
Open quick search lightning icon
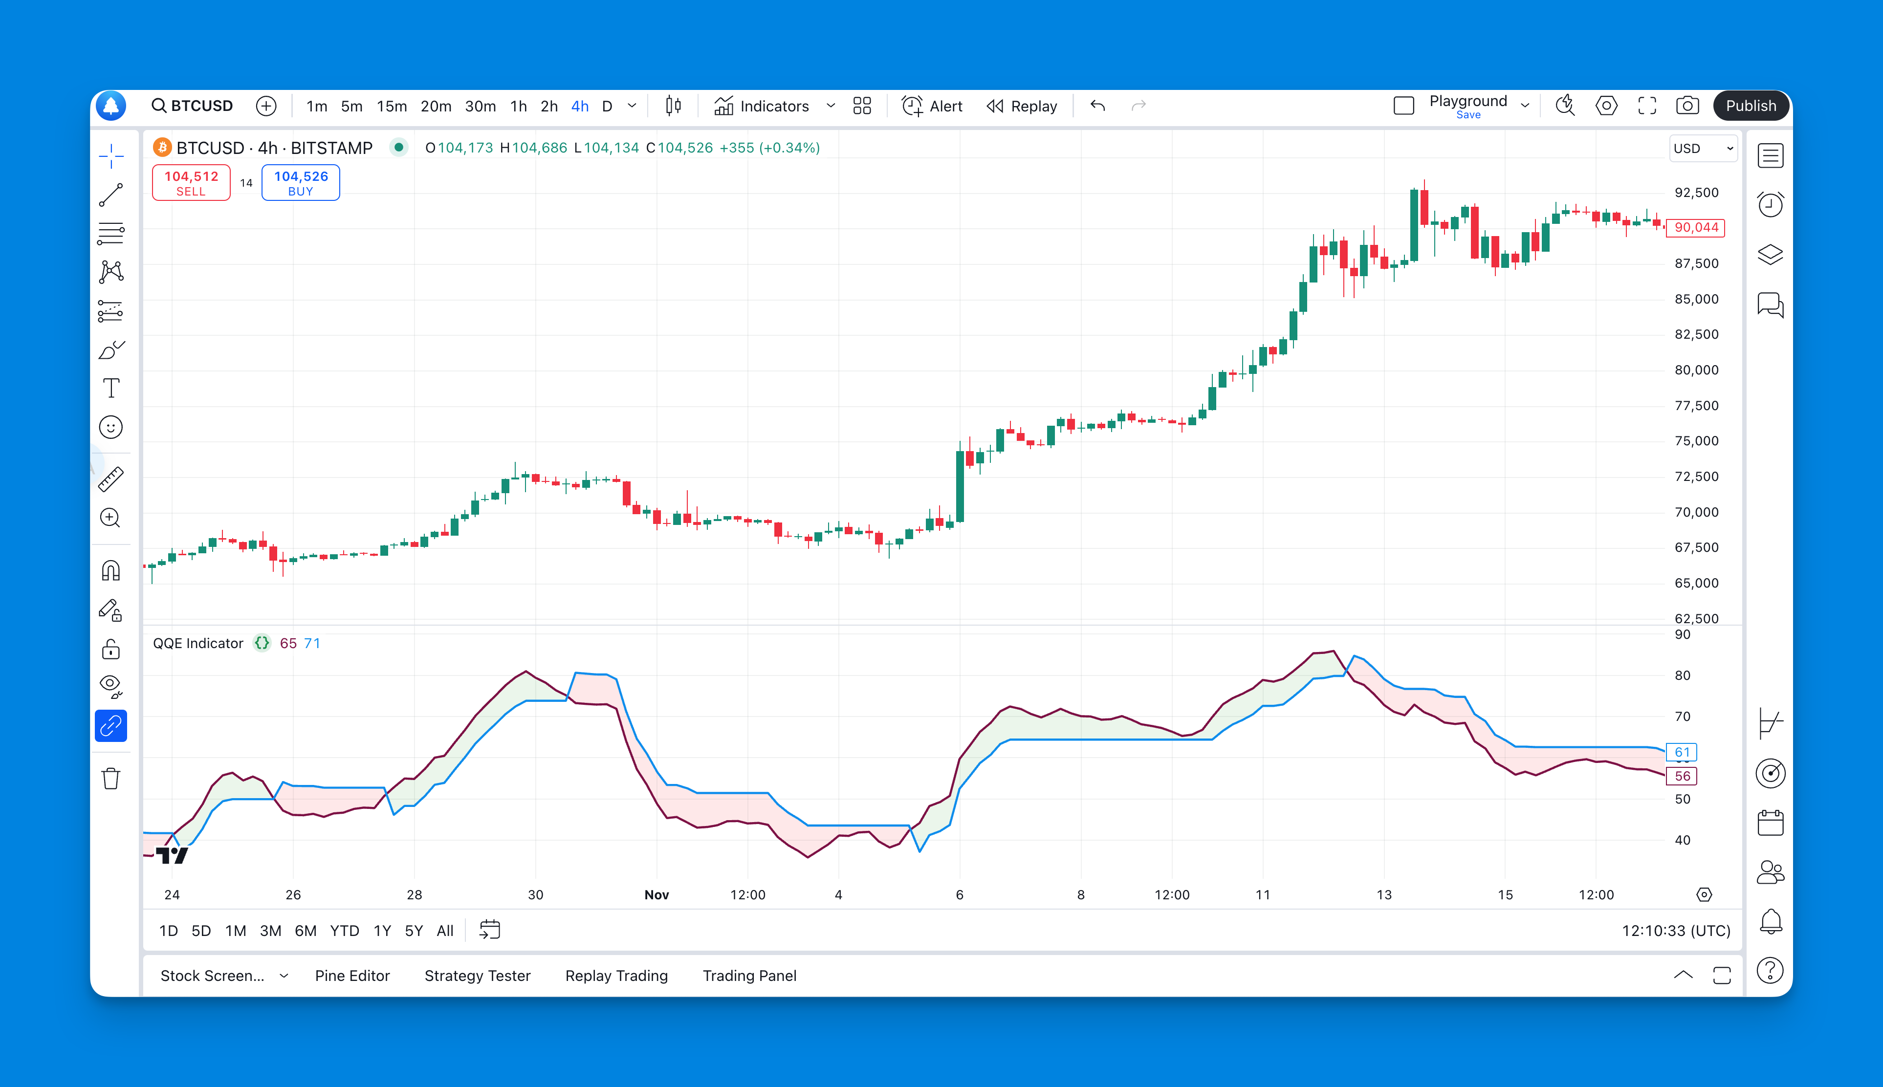(1566, 106)
